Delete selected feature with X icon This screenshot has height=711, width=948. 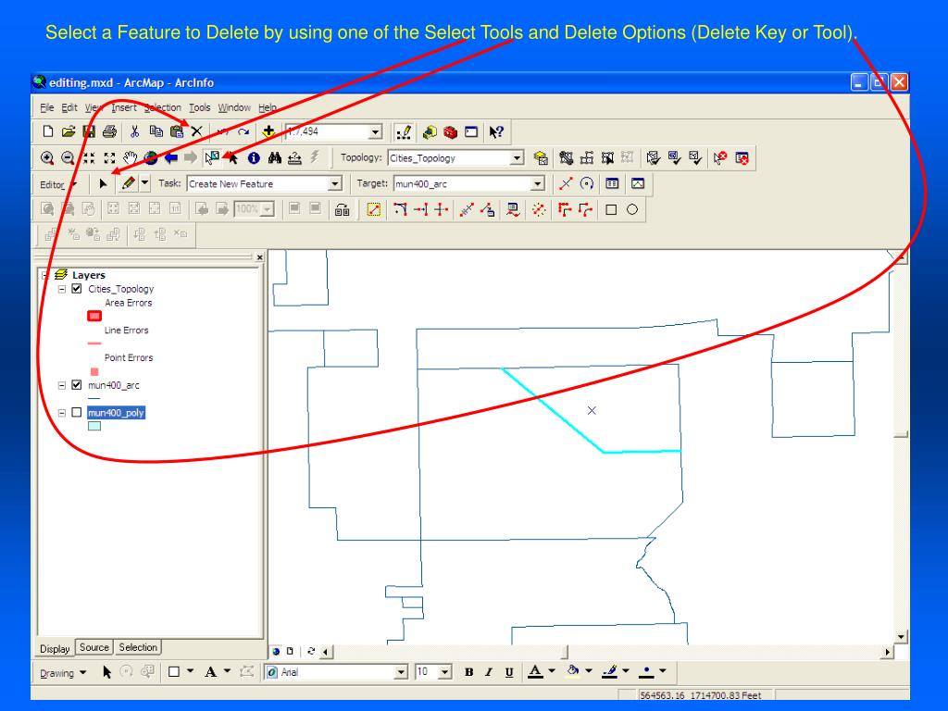196,131
